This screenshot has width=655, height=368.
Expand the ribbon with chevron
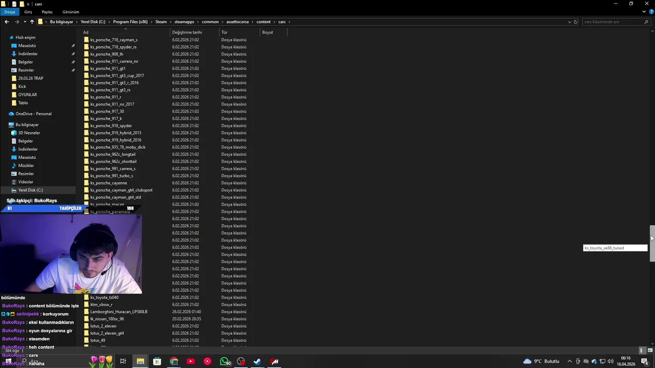point(644,12)
